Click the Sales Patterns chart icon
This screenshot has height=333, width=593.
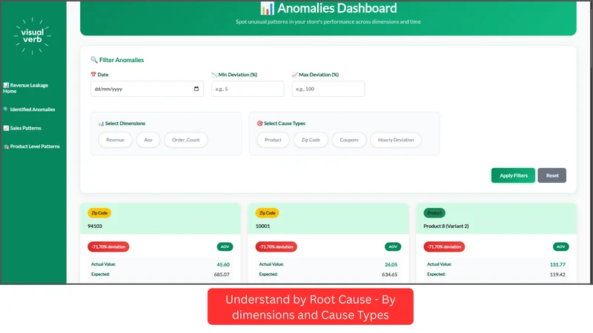pyautogui.click(x=6, y=128)
